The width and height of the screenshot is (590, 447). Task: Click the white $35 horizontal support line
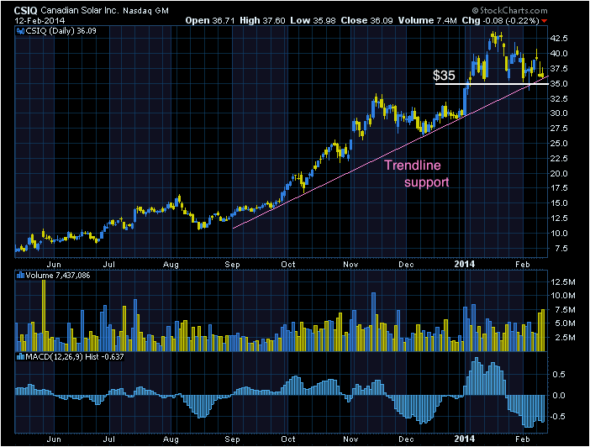(492, 84)
